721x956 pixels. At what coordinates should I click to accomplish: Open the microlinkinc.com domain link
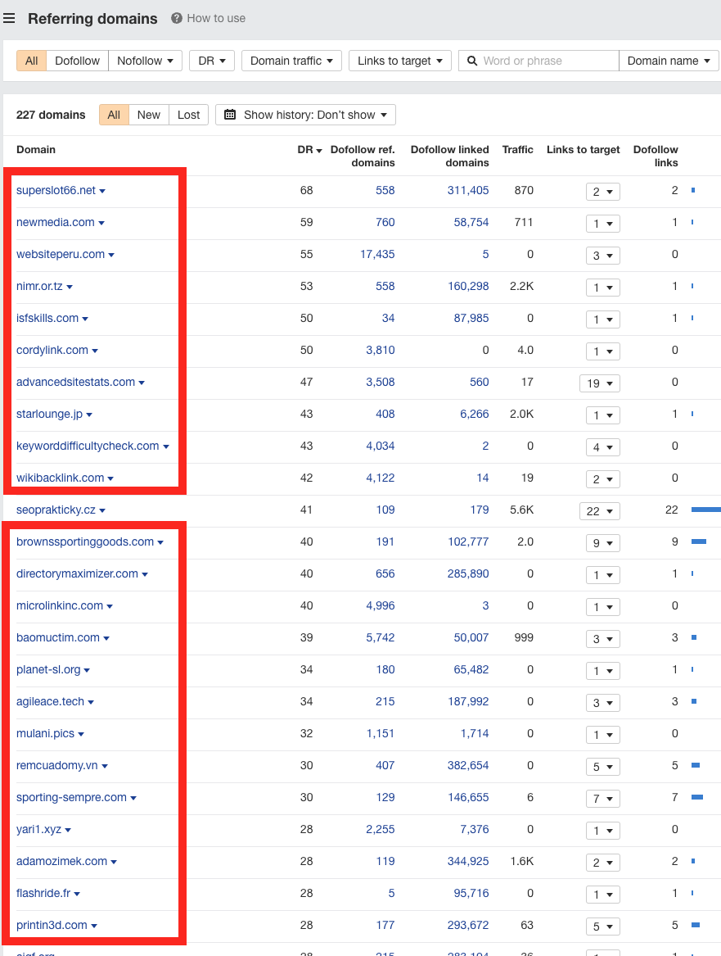[60, 605]
